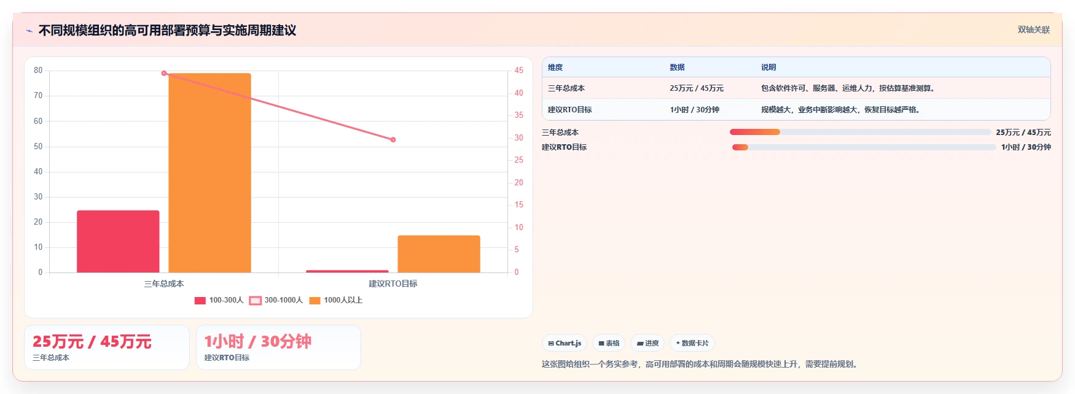Click the 三年总成本 progress bar
1075x394 pixels.
point(860,132)
